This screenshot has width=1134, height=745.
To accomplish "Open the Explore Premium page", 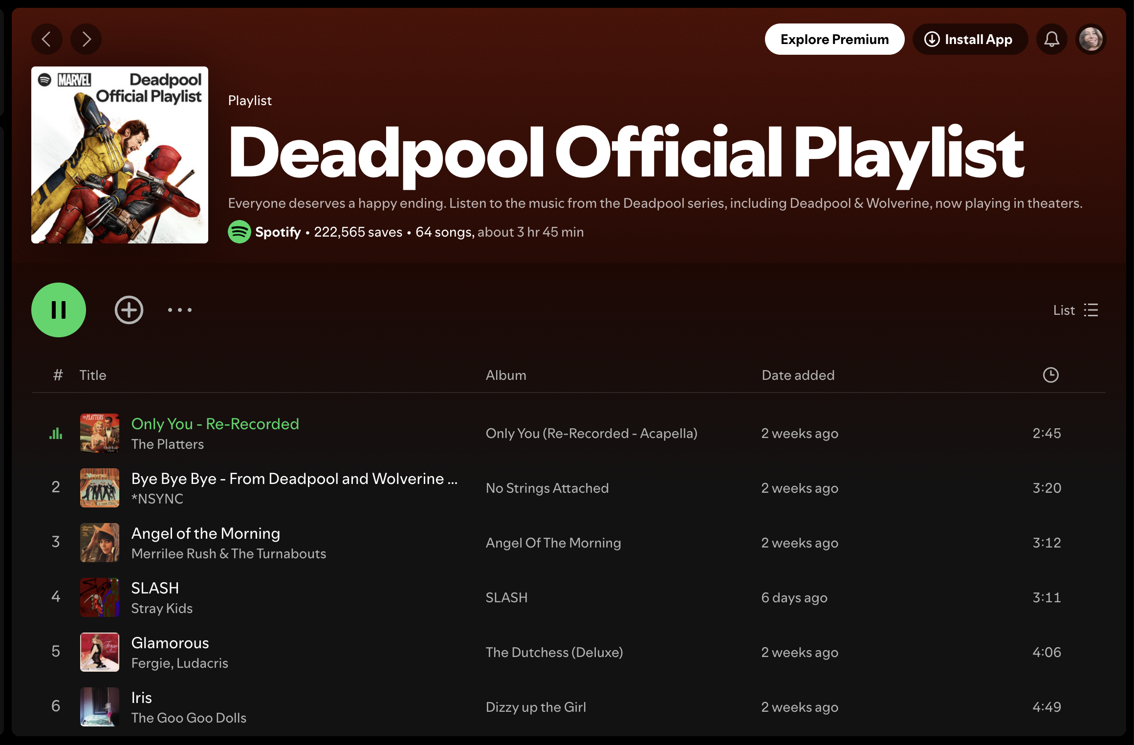I will pos(834,39).
